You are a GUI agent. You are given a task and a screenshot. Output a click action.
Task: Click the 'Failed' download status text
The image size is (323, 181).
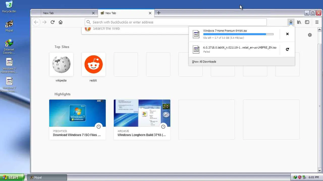[x=206, y=52]
